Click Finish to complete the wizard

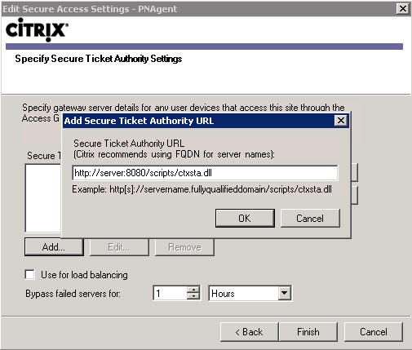[x=308, y=332]
